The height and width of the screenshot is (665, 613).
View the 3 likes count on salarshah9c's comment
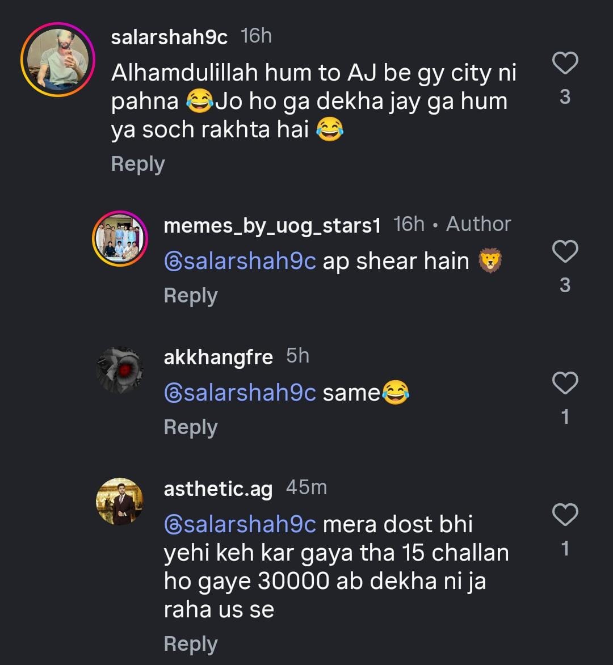(x=565, y=97)
